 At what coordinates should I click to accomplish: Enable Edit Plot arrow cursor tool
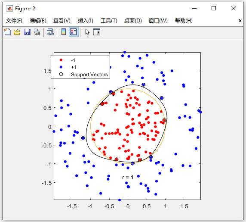click(x=87, y=32)
